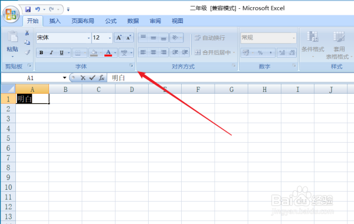
Task: Apply red font color
Action: click(x=108, y=53)
